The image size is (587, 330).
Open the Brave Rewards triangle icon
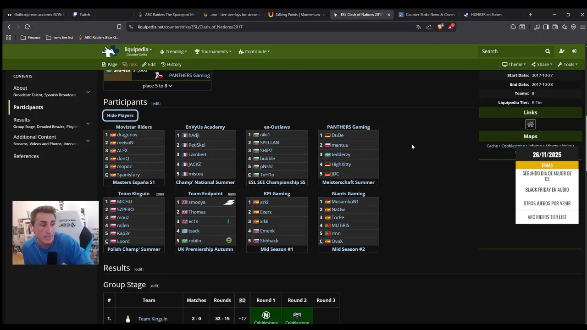451,27
